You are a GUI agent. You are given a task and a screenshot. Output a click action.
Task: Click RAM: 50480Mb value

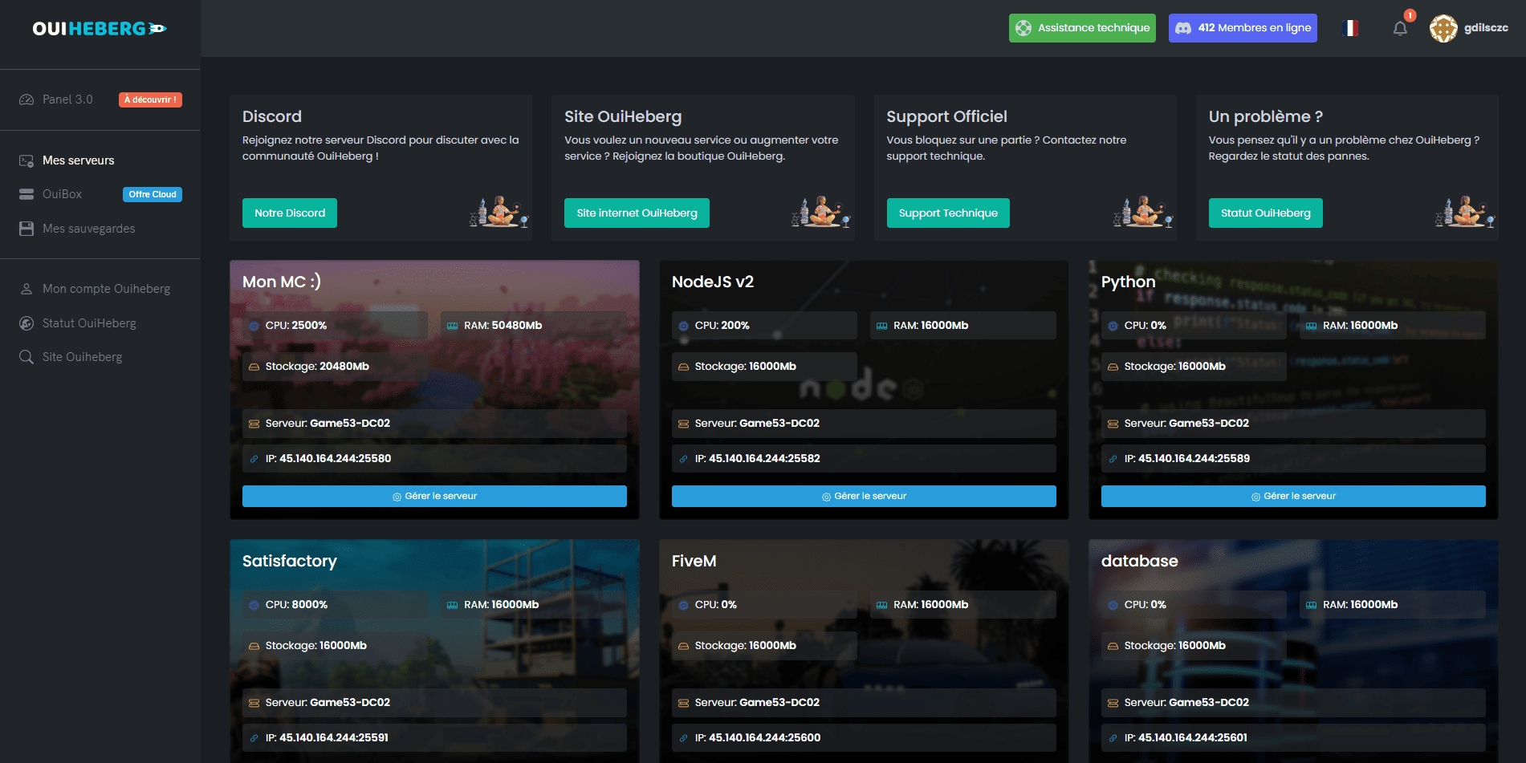pyautogui.click(x=503, y=326)
